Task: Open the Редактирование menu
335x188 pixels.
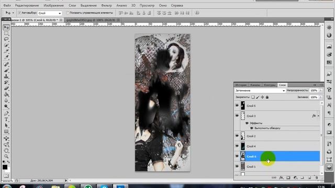Action: [27, 5]
